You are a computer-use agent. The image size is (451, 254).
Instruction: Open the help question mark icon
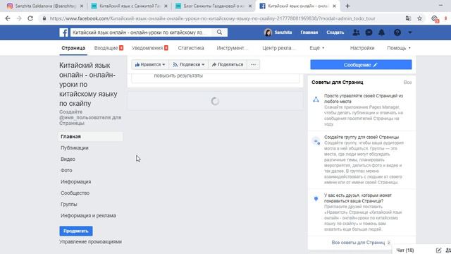[397, 32]
